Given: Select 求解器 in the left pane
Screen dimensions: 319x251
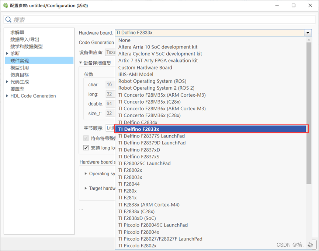Looking at the screenshot, I should click(x=17, y=32).
